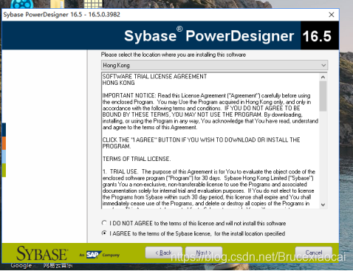Click the yellow grid desktop icon behind the installer
353x271 pixels.
click(x=93, y=4)
